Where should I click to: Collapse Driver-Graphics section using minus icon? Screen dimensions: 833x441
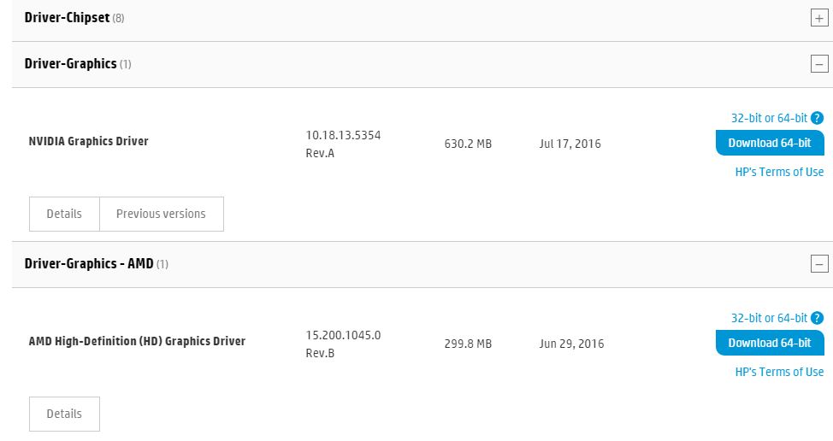819,64
